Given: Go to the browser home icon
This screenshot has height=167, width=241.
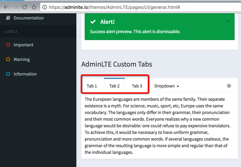Looking at the screenshot, I should [34, 7].
